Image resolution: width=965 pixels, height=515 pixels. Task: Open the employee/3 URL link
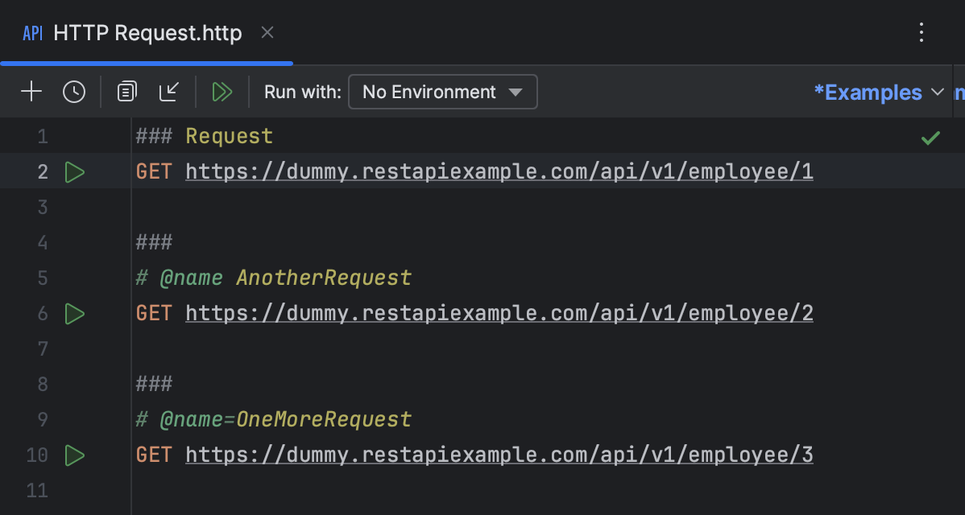499,455
